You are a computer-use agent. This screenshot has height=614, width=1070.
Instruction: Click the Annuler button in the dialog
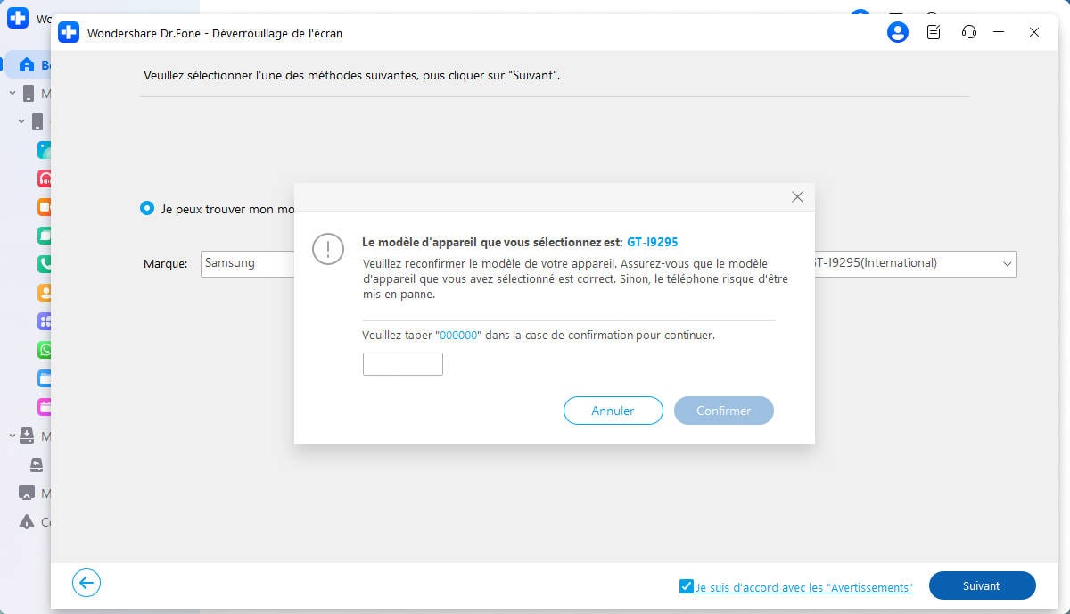tap(613, 411)
